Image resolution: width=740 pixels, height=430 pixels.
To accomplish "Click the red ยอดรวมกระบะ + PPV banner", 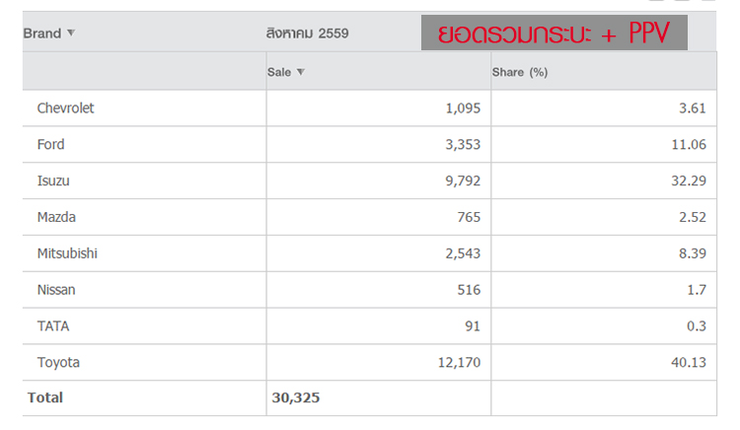I will point(554,34).
